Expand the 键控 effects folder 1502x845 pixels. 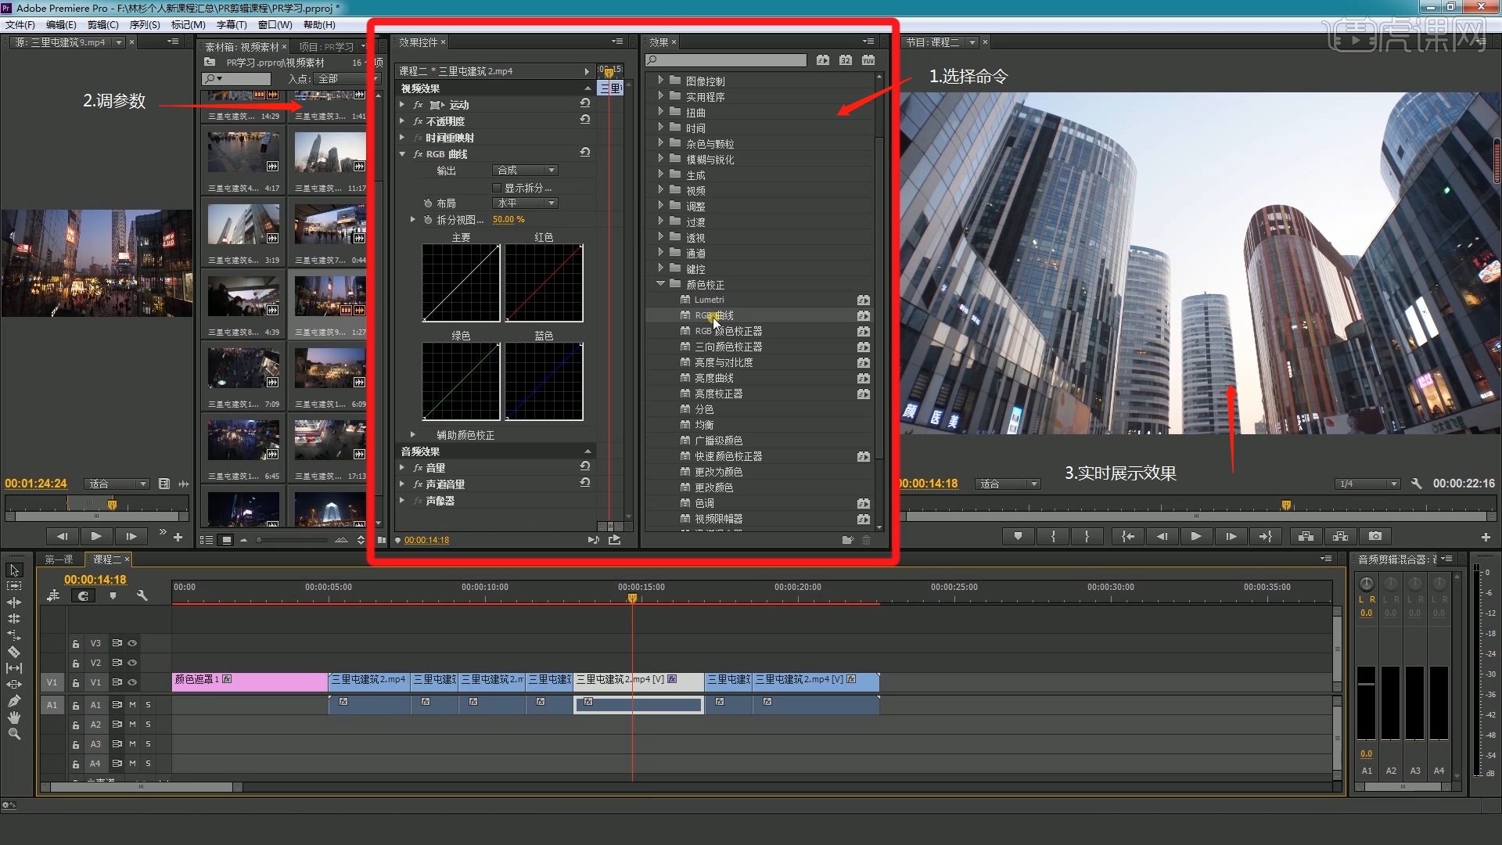pyautogui.click(x=660, y=268)
